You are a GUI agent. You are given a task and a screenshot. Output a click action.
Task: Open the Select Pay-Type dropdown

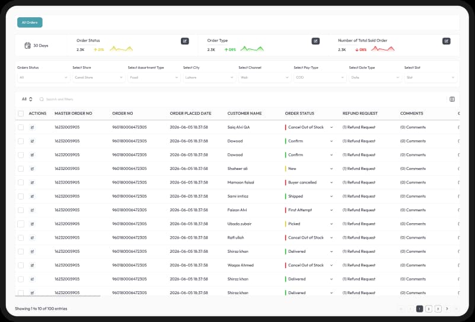[x=320, y=78]
